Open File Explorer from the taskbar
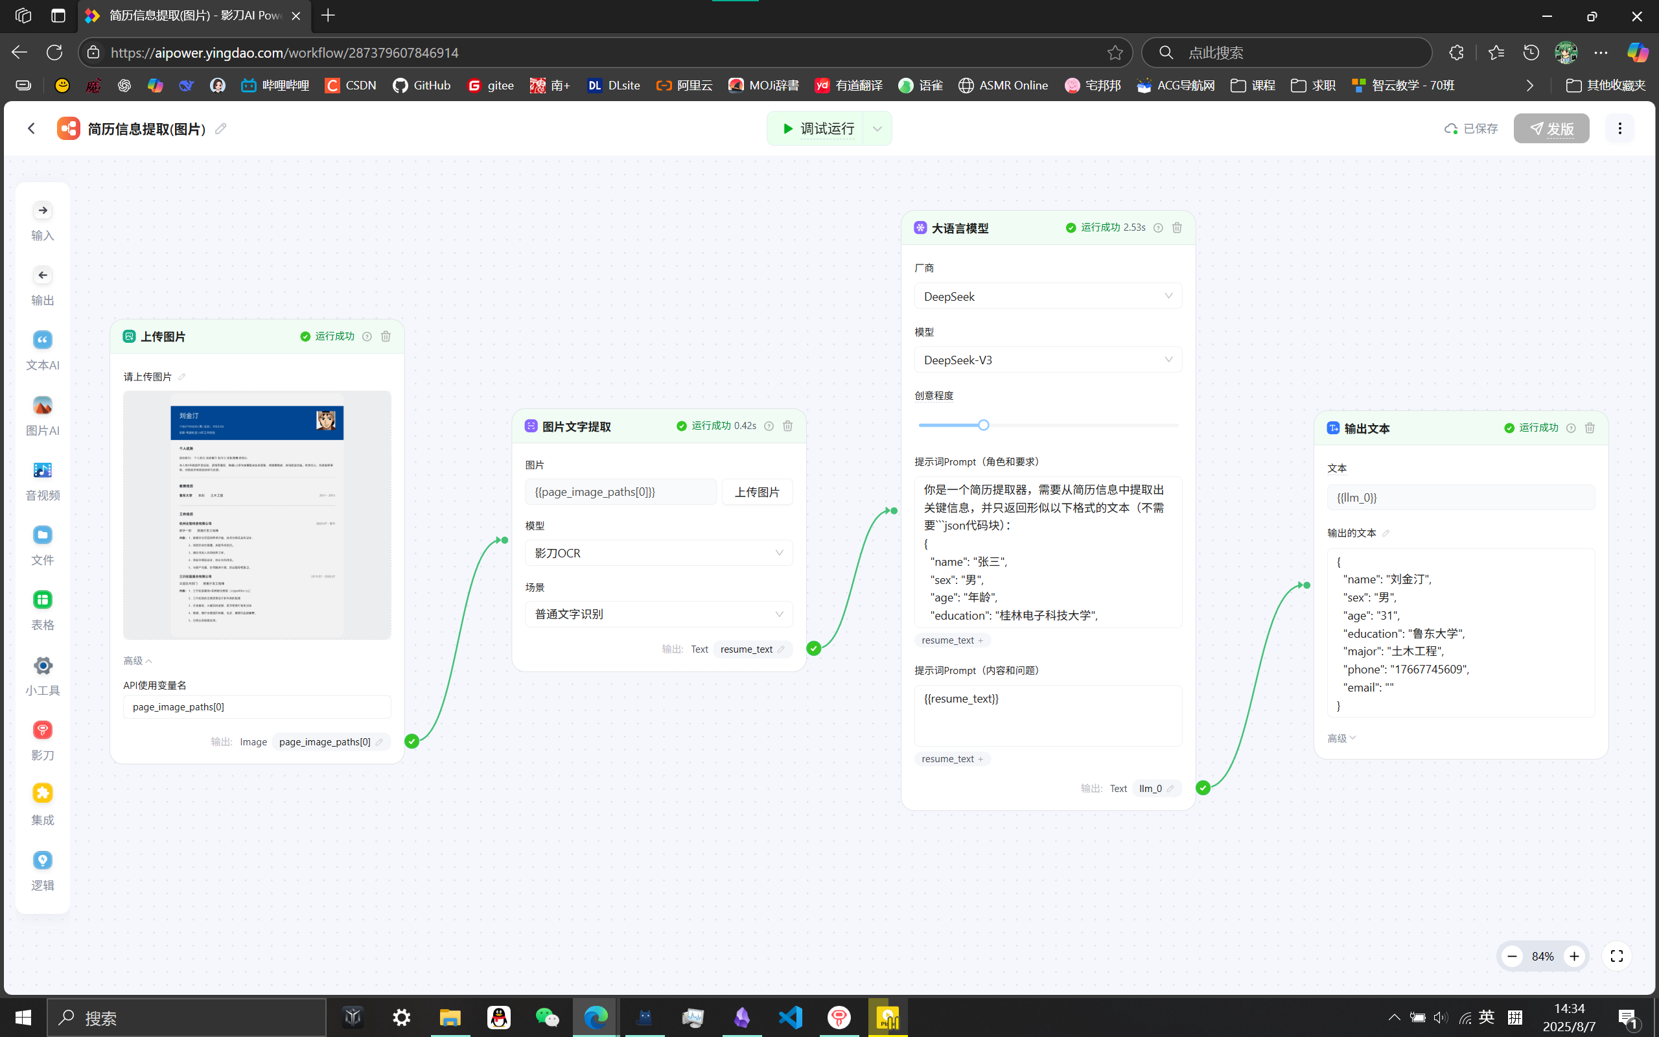Screen dimensions: 1659x1037 (x=450, y=1017)
